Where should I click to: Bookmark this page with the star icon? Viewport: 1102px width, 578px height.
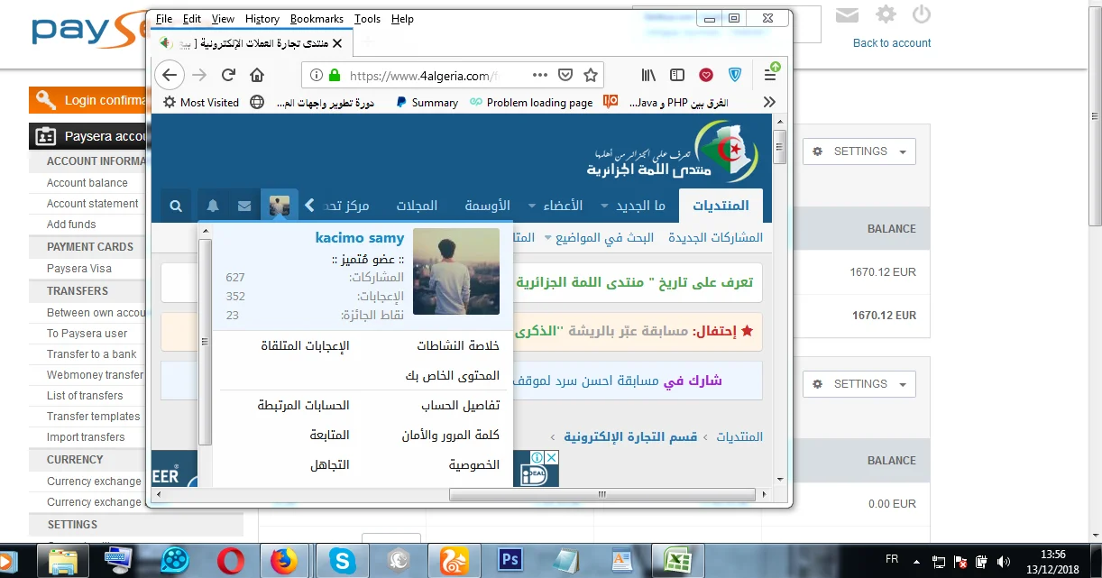[591, 75]
